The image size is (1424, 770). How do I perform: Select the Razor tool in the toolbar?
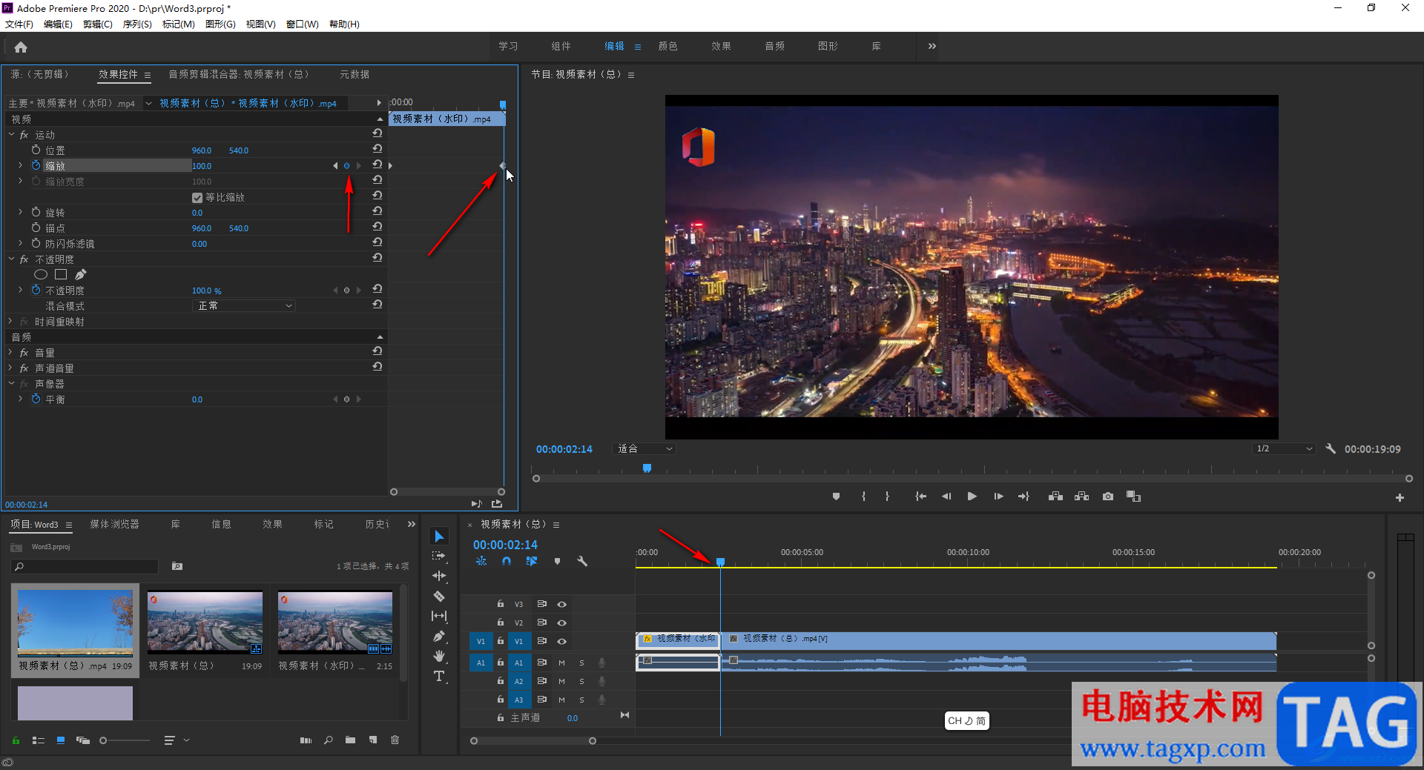pos(439,596)
